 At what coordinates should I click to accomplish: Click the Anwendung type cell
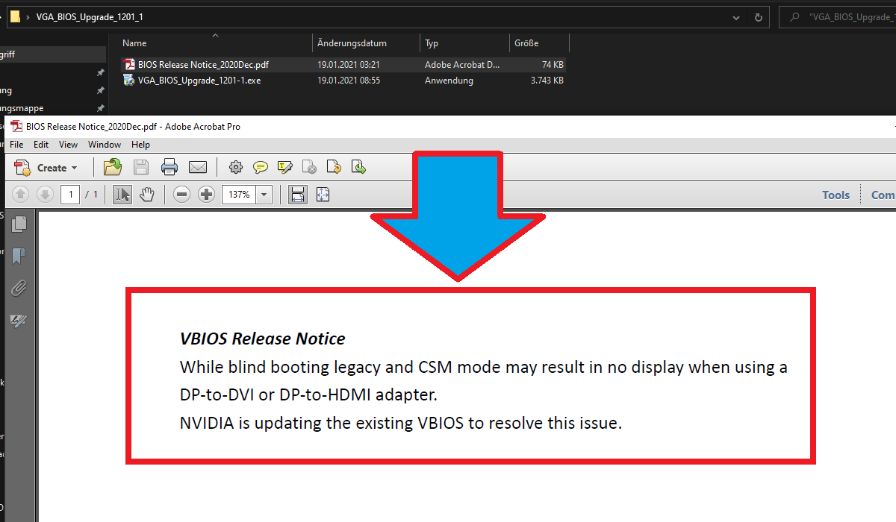(x=449, y=81)
